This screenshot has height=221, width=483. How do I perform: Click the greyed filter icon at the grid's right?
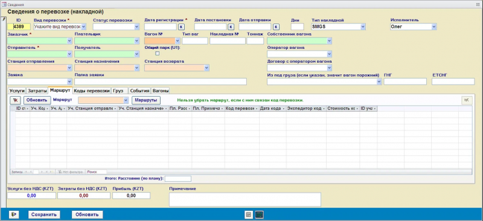tap(466, 100)
